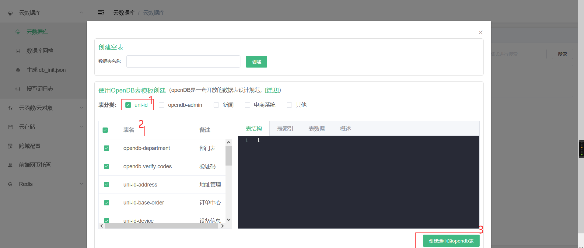Click the 生成 db_init.json icon
The height and width of the screenshot is (248, 584).
coord(18,70)
